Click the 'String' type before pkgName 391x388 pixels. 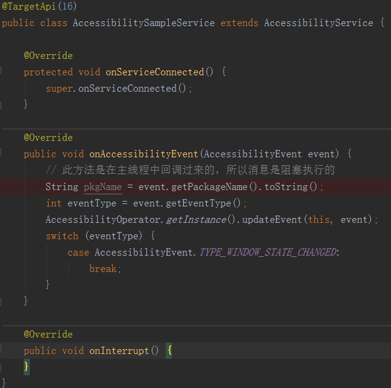tap(62, 187)
